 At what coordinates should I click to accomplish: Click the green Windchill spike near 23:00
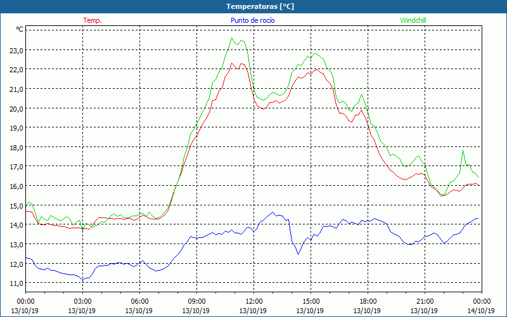463,150
